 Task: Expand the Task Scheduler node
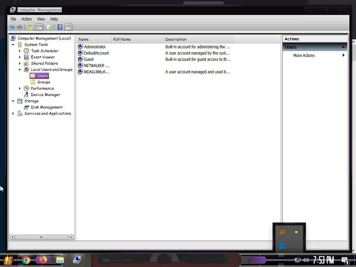(20, 51)
